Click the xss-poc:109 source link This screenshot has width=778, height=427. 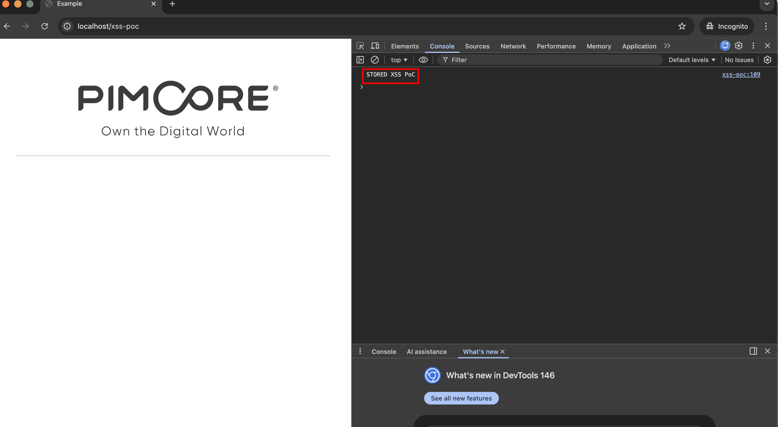(x=741, y=75)
